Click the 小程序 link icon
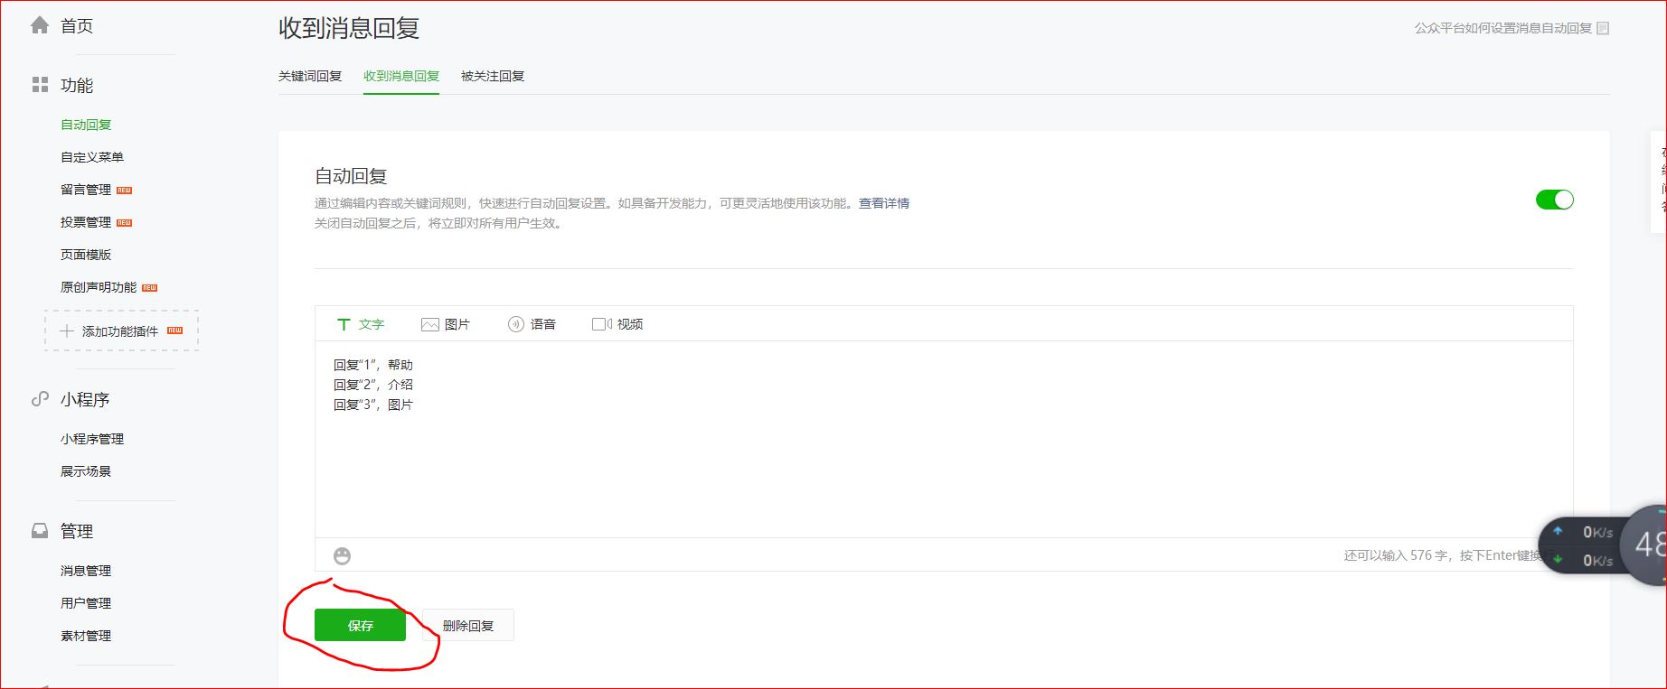 [40, 398]
